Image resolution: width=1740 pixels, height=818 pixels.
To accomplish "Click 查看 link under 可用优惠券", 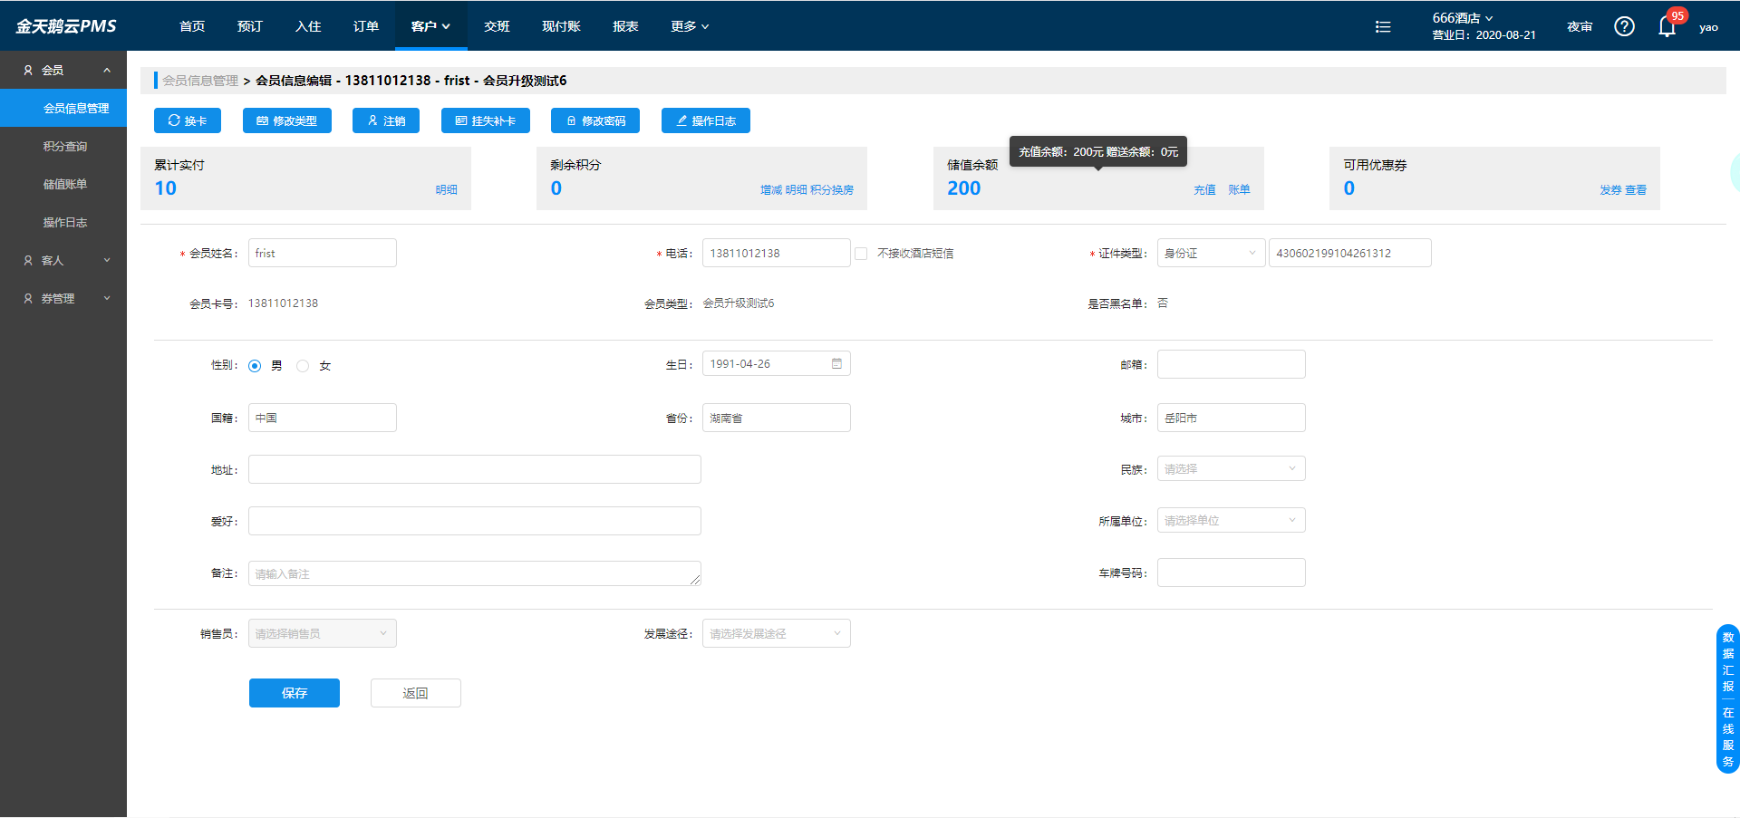I will pos(1636,190).
